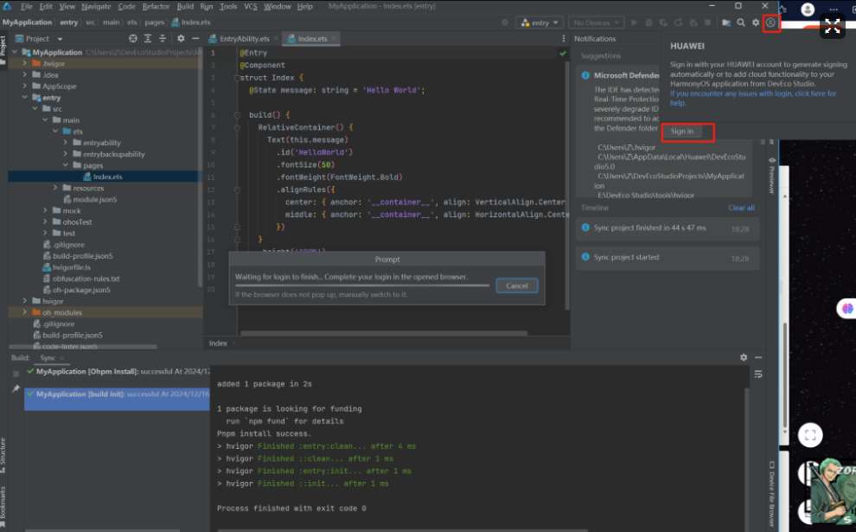Click the stop icon in the Build panel sidebar

point(16,375)
